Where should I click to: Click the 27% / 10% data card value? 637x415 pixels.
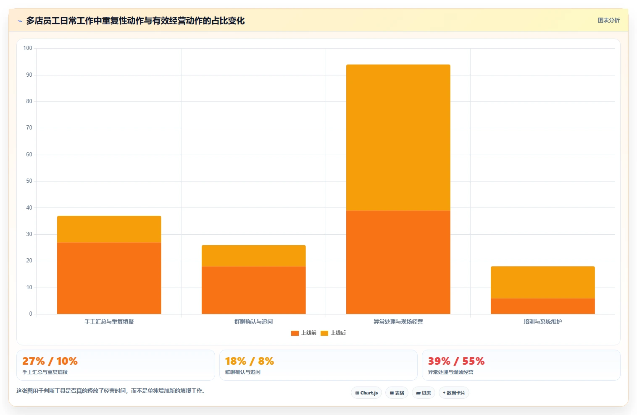pyautogui.click(x=50, y=361)
